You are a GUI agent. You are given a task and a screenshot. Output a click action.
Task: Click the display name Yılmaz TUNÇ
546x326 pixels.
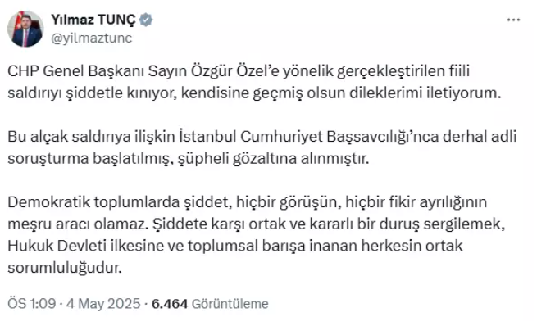[93, 20]
